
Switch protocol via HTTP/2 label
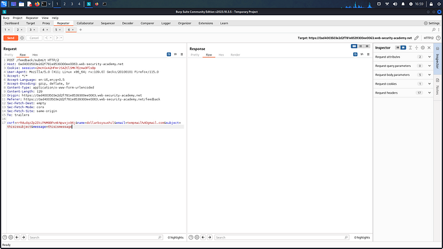428,38
